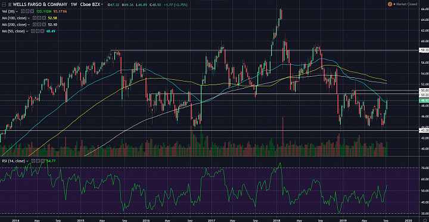Image resolution: width=429 pixels, height=222 pixels.
Task: Select the RSI (14, close) legend label
Action: click(x=14, y=161)
